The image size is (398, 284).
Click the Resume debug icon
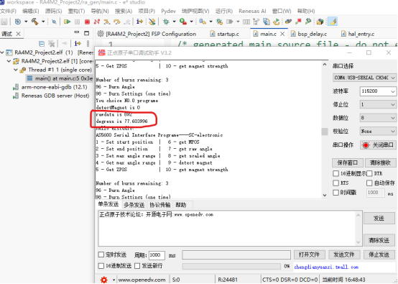click(x=68, y=22)
